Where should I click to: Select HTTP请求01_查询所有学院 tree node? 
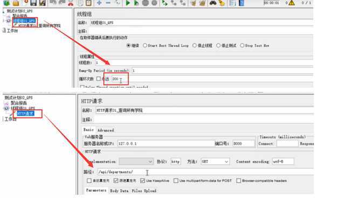click(39, 26)
